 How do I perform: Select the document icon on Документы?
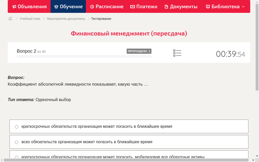[x=167, y=6]
